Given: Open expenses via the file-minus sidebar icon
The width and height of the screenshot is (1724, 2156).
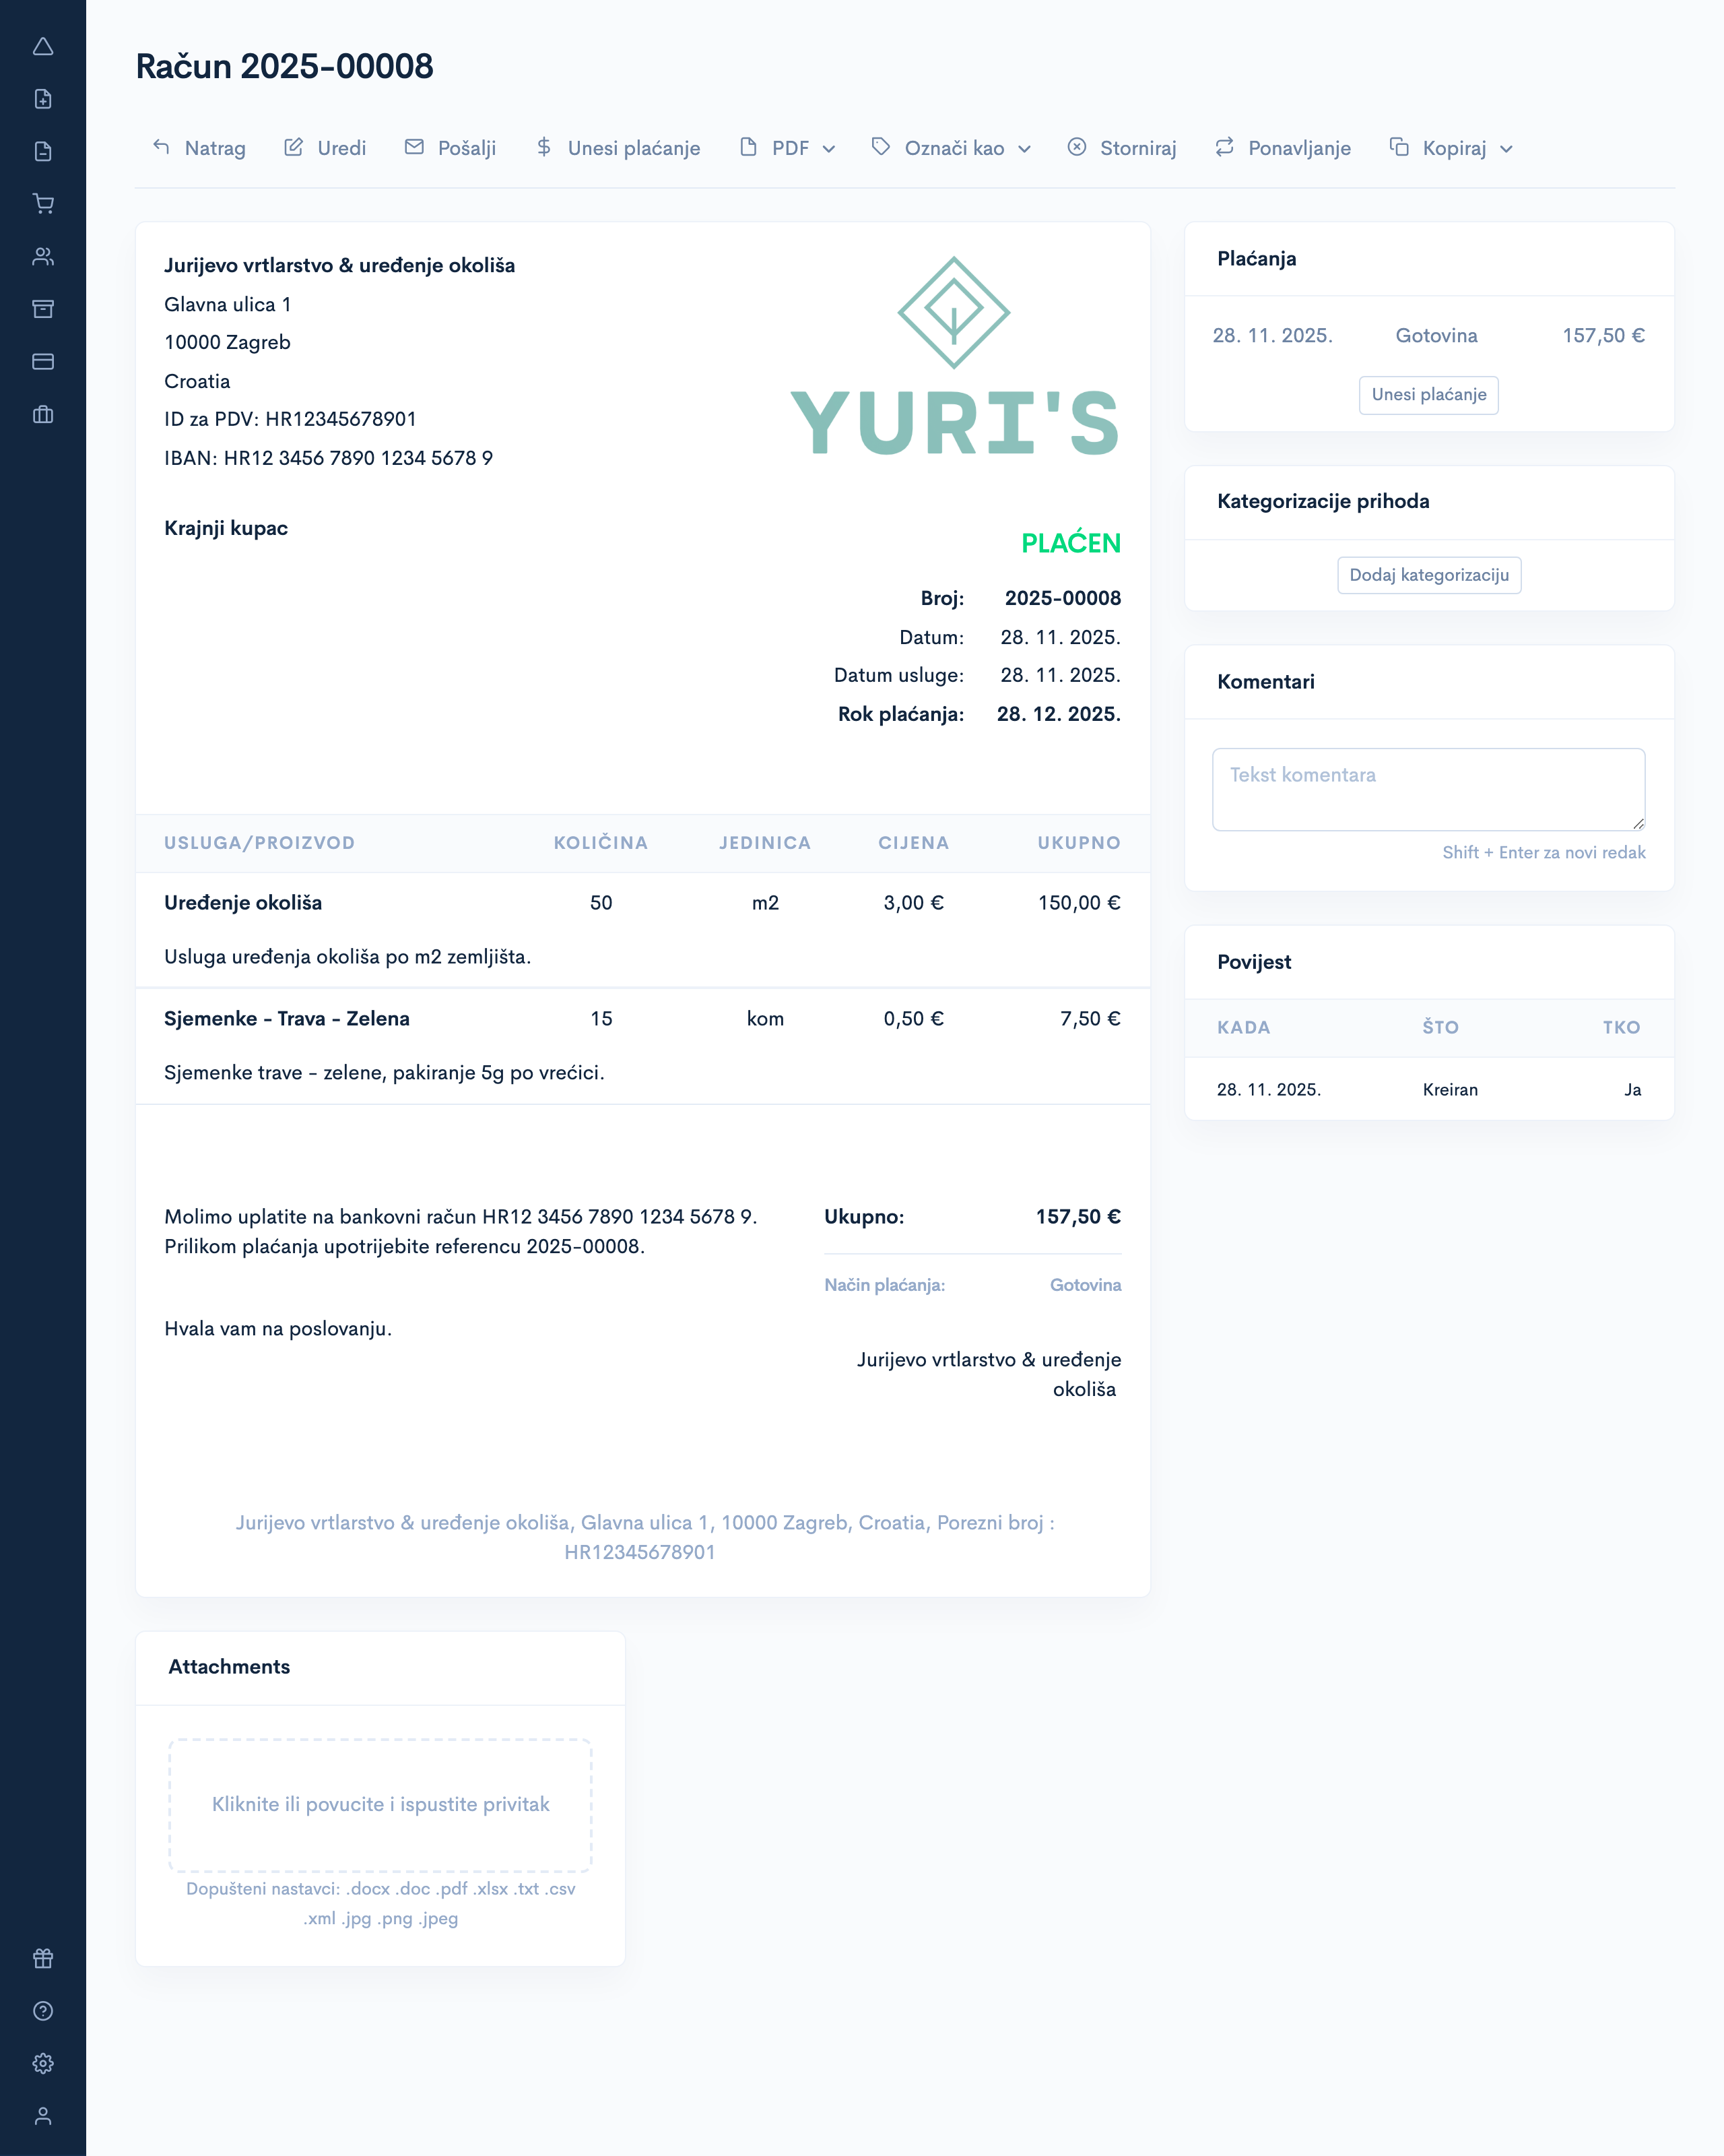Looking at the screenshot, I should click(44, 150).
